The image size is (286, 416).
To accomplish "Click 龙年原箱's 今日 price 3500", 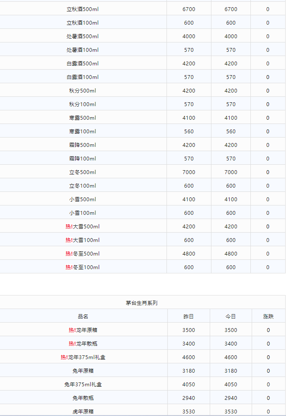I will (230, 330).
